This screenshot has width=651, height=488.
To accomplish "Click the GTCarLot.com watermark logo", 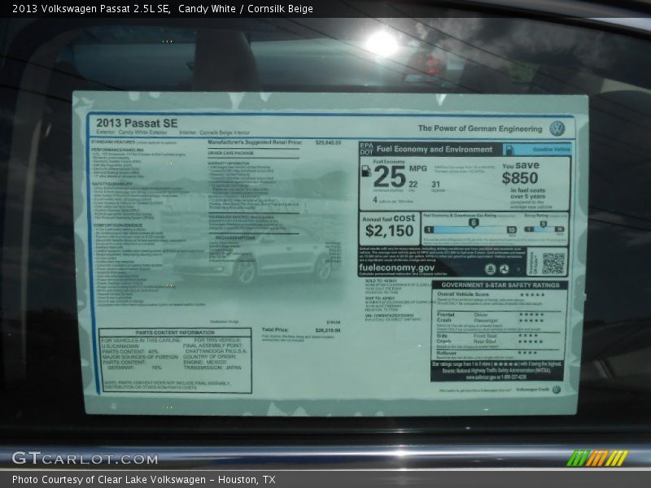I will point(85,459).
